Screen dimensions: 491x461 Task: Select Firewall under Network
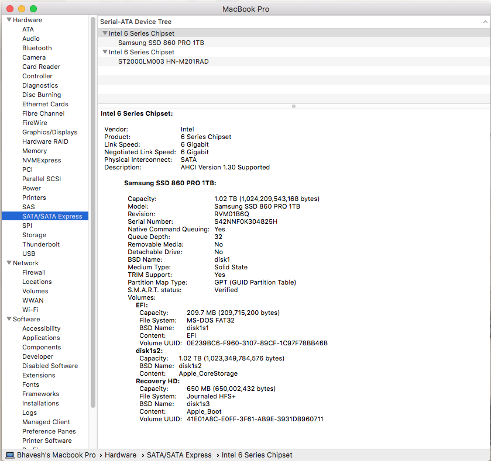tap(33, 272)
